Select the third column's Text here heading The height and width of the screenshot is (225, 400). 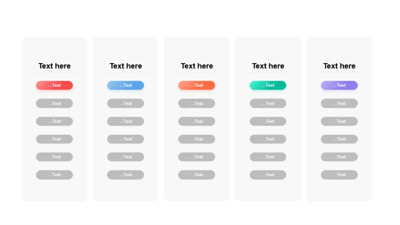coord(196,66)
